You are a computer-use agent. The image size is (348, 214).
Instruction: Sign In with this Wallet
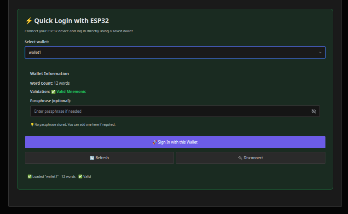tap(175, 142)
